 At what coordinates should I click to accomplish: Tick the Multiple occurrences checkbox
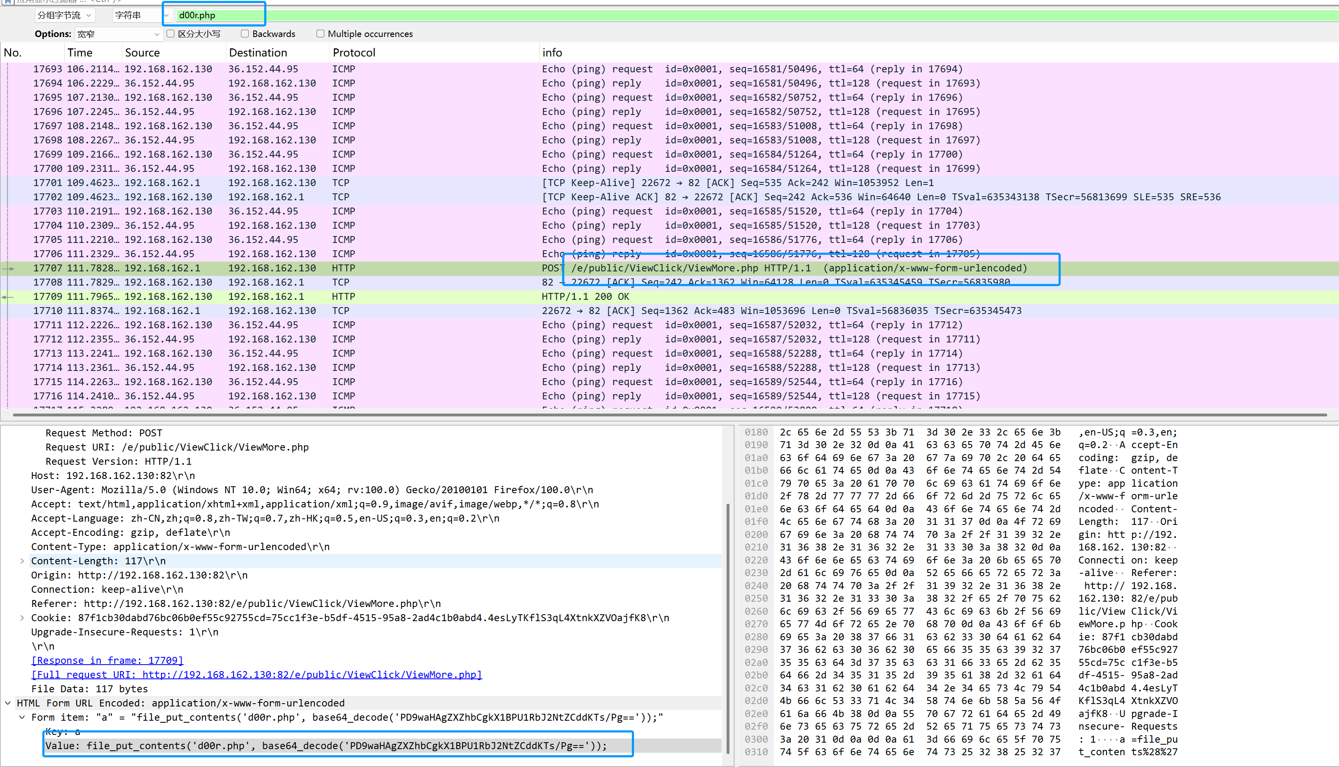click(x=320, y=34)
